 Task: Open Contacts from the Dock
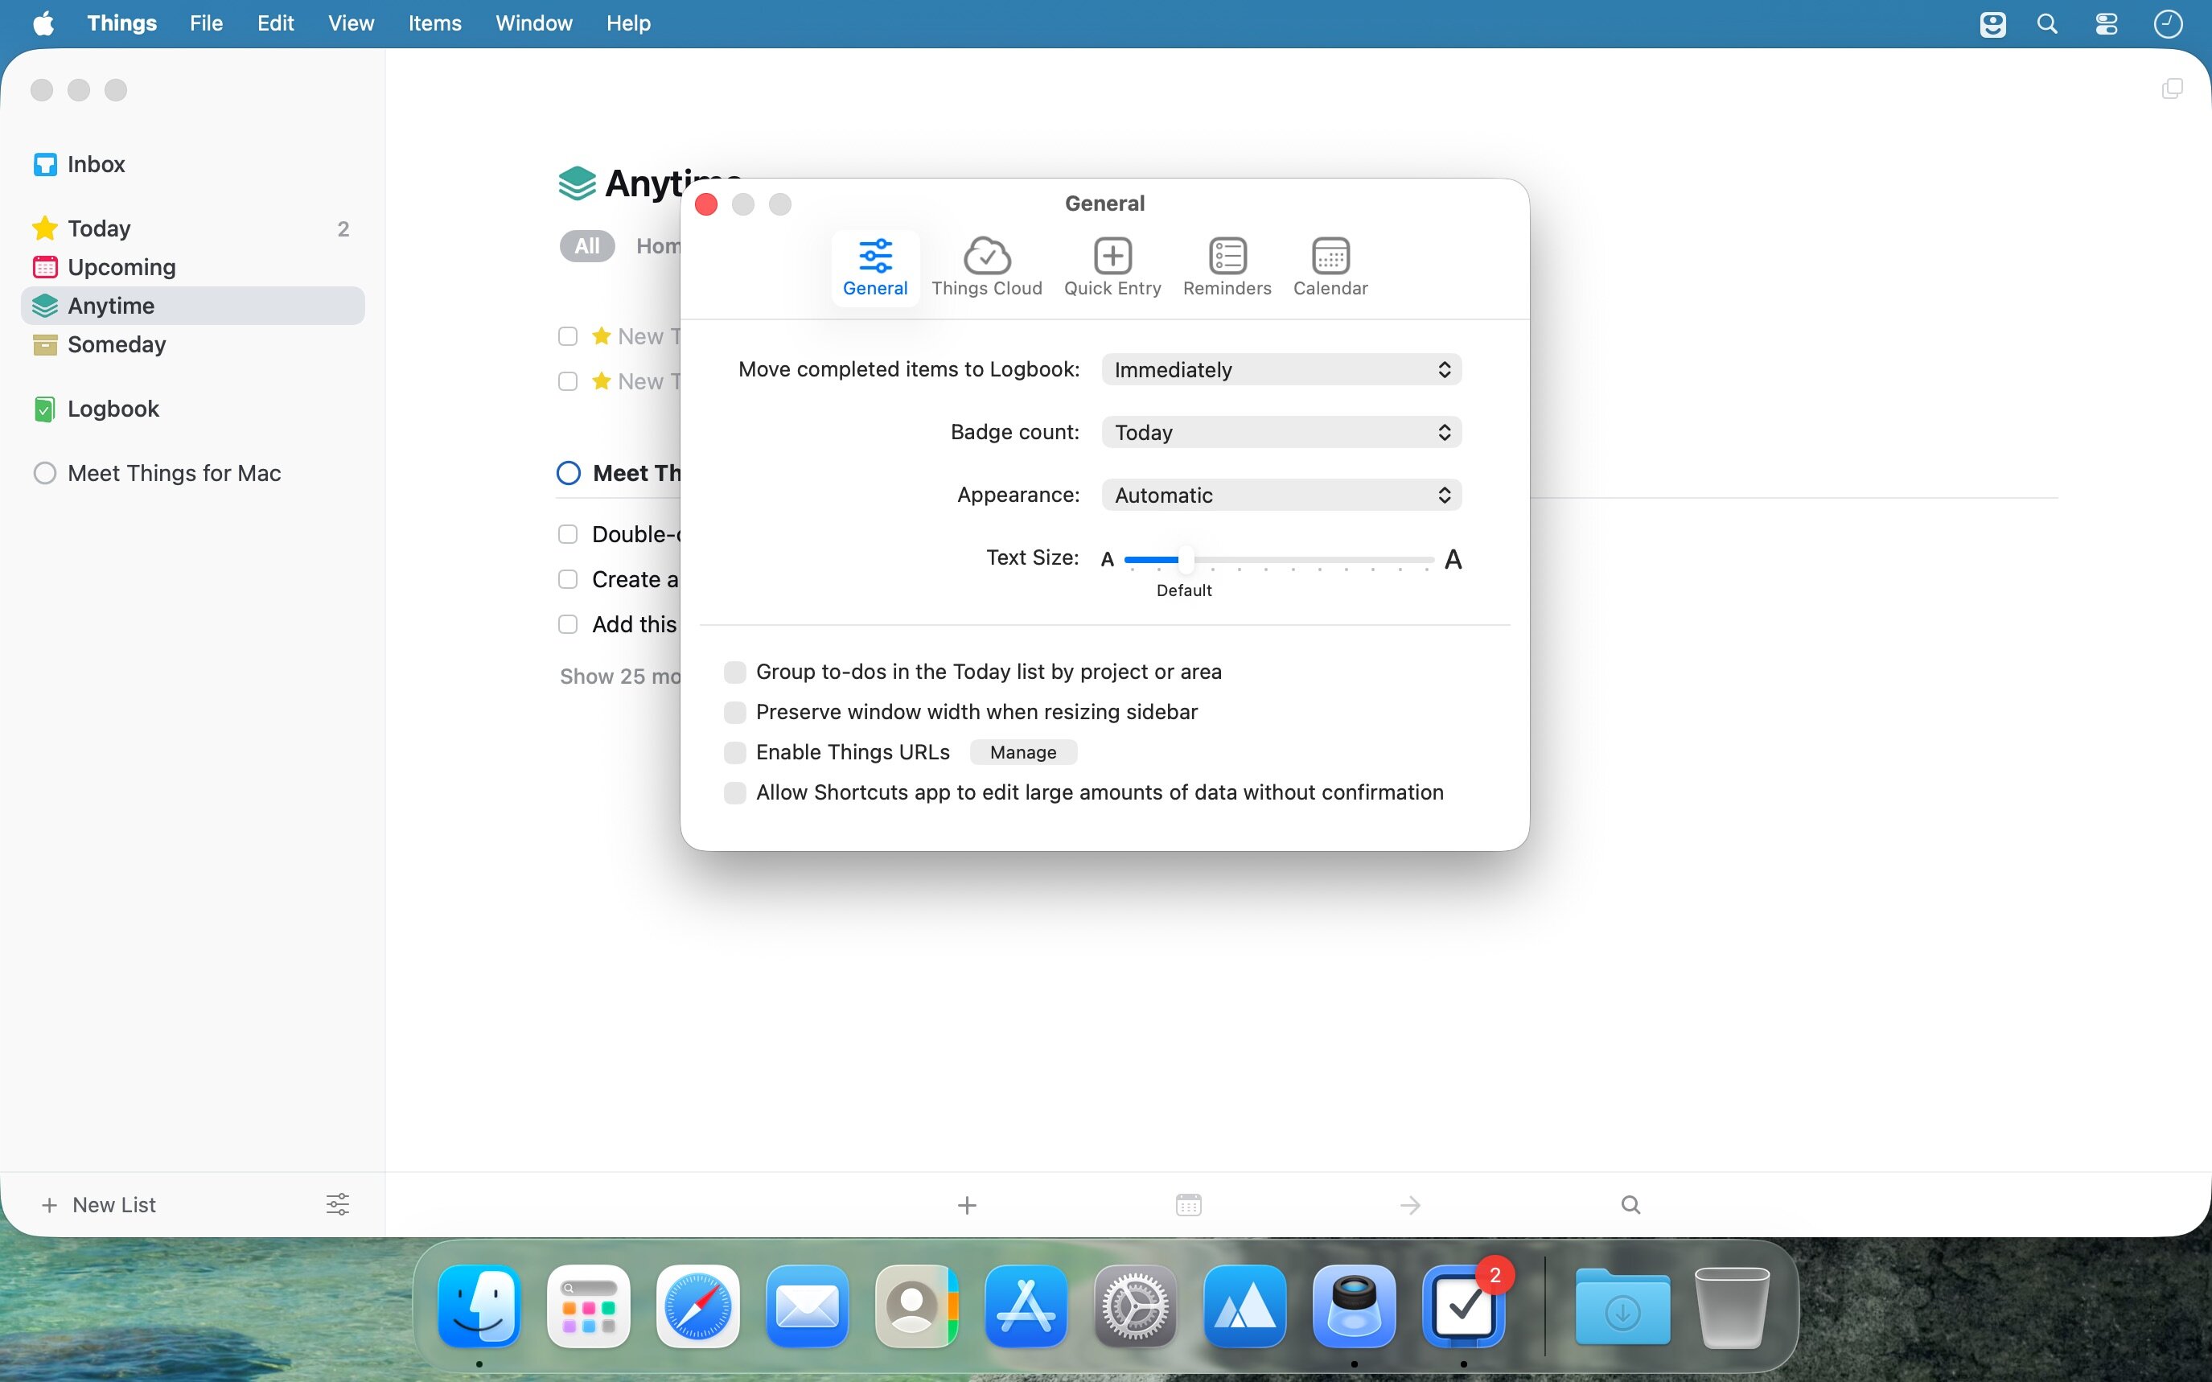pos(916,1306)
